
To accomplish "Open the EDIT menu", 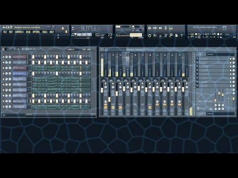I will click(11, 32).
